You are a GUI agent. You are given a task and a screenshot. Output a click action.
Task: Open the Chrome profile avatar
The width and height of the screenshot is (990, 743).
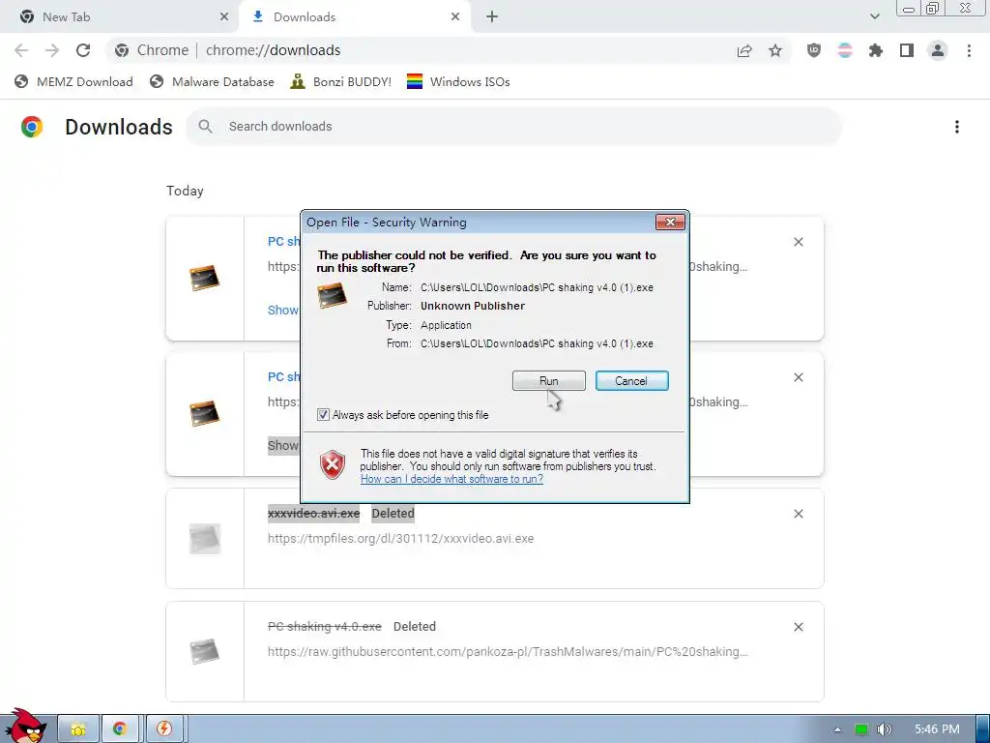pos(938,50)
